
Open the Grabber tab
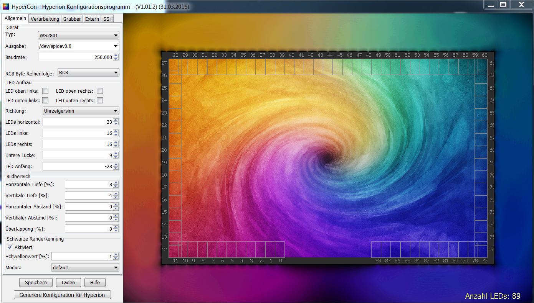point(72,19)
